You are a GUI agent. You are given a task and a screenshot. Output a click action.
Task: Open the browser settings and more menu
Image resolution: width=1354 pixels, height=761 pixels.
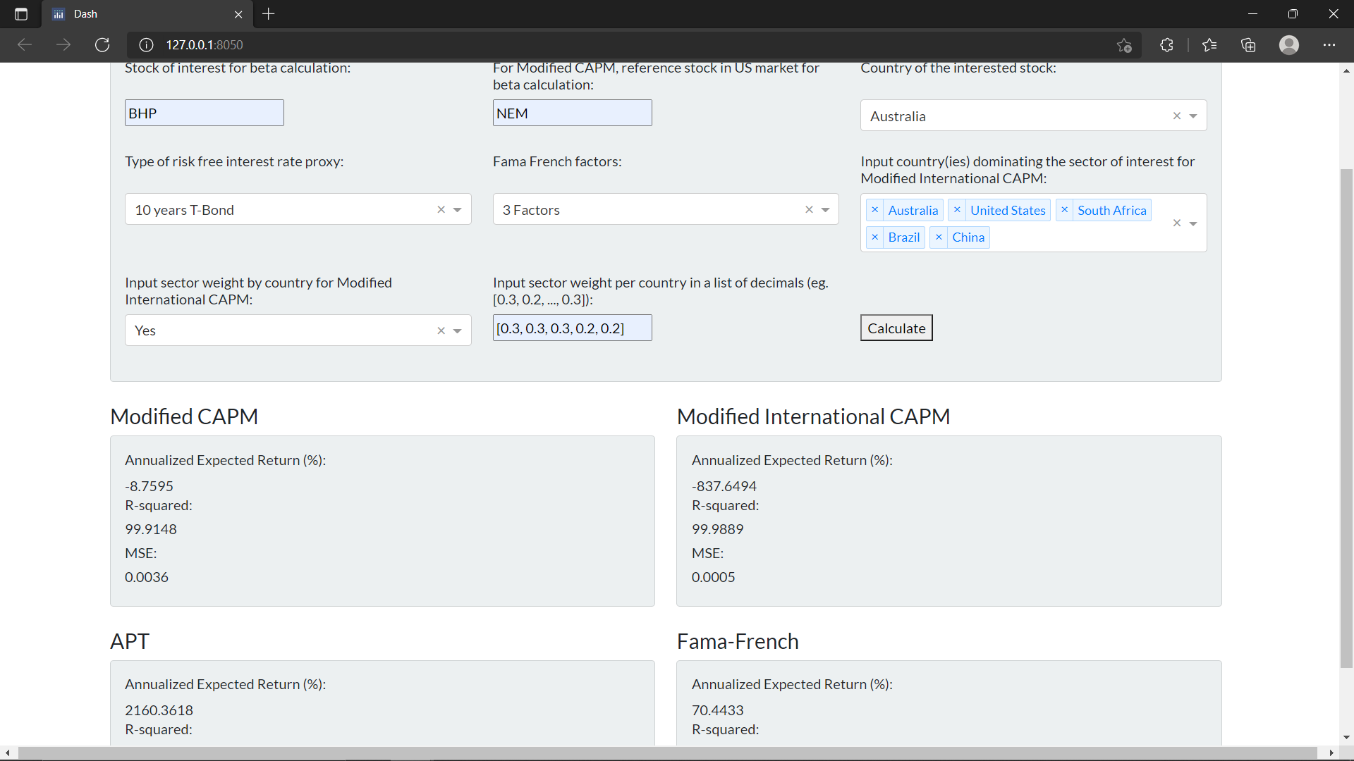pyautogui.click(x=1329, y=45)
